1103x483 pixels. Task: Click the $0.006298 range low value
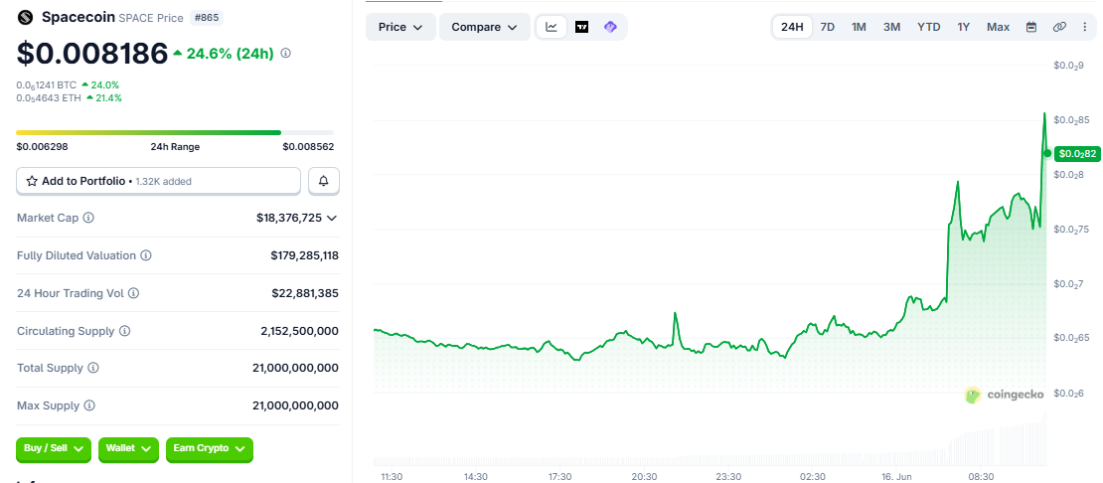[42, 147]
